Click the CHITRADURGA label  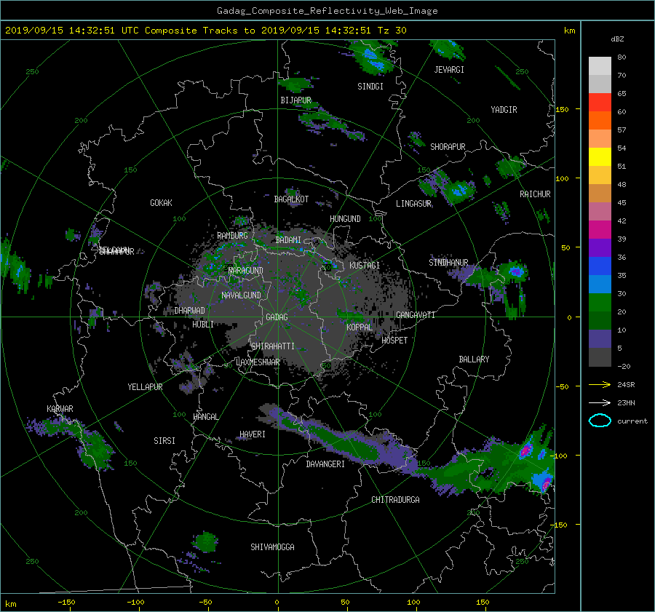395,500
